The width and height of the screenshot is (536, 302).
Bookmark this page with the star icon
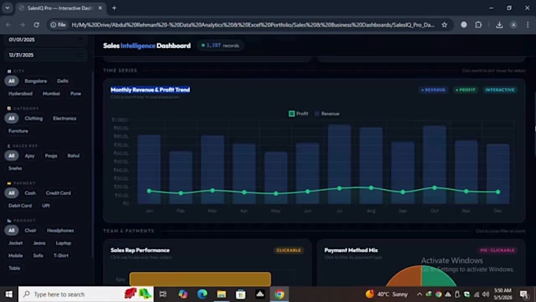pyautogui.click(x=445, y=24)
